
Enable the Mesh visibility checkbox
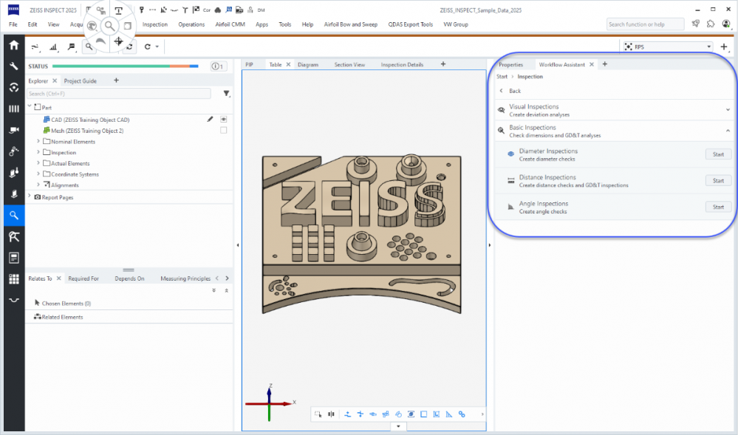click(223, 131)
